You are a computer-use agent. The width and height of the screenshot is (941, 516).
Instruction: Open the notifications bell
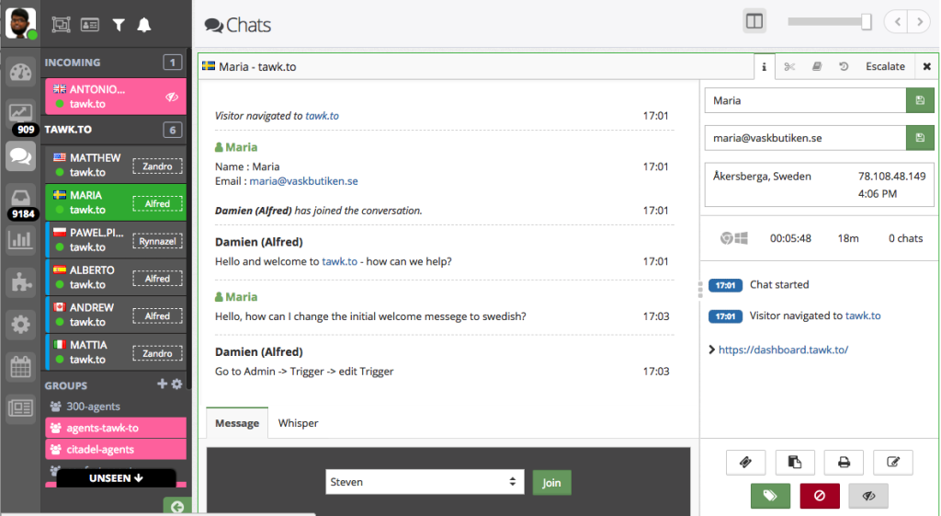144,25
